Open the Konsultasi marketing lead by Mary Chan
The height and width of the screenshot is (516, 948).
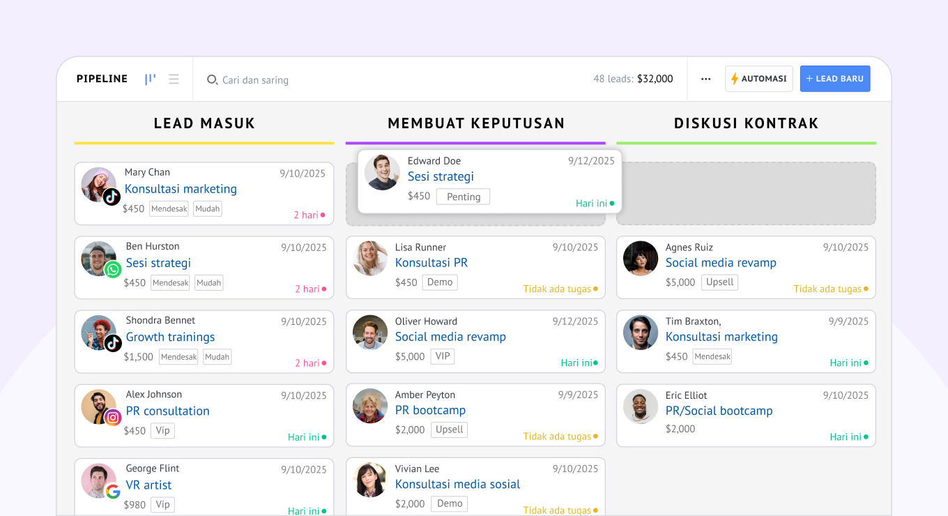(x=181, y=189)
